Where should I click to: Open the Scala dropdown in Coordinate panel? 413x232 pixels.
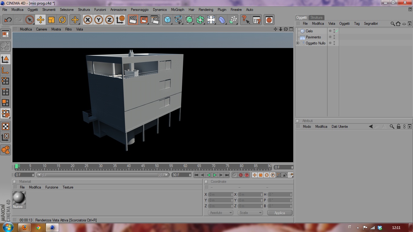coord(250,213)
